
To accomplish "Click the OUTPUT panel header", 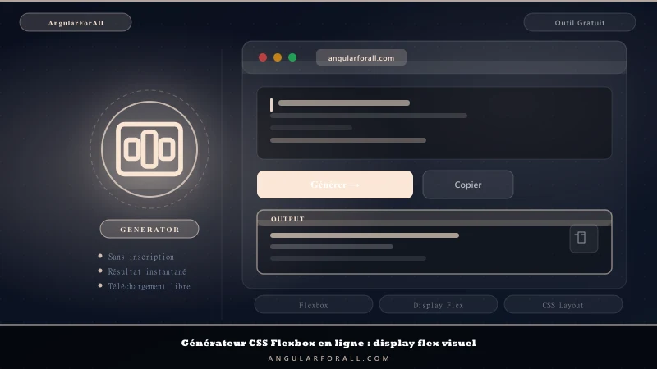I will coord(434,218).
